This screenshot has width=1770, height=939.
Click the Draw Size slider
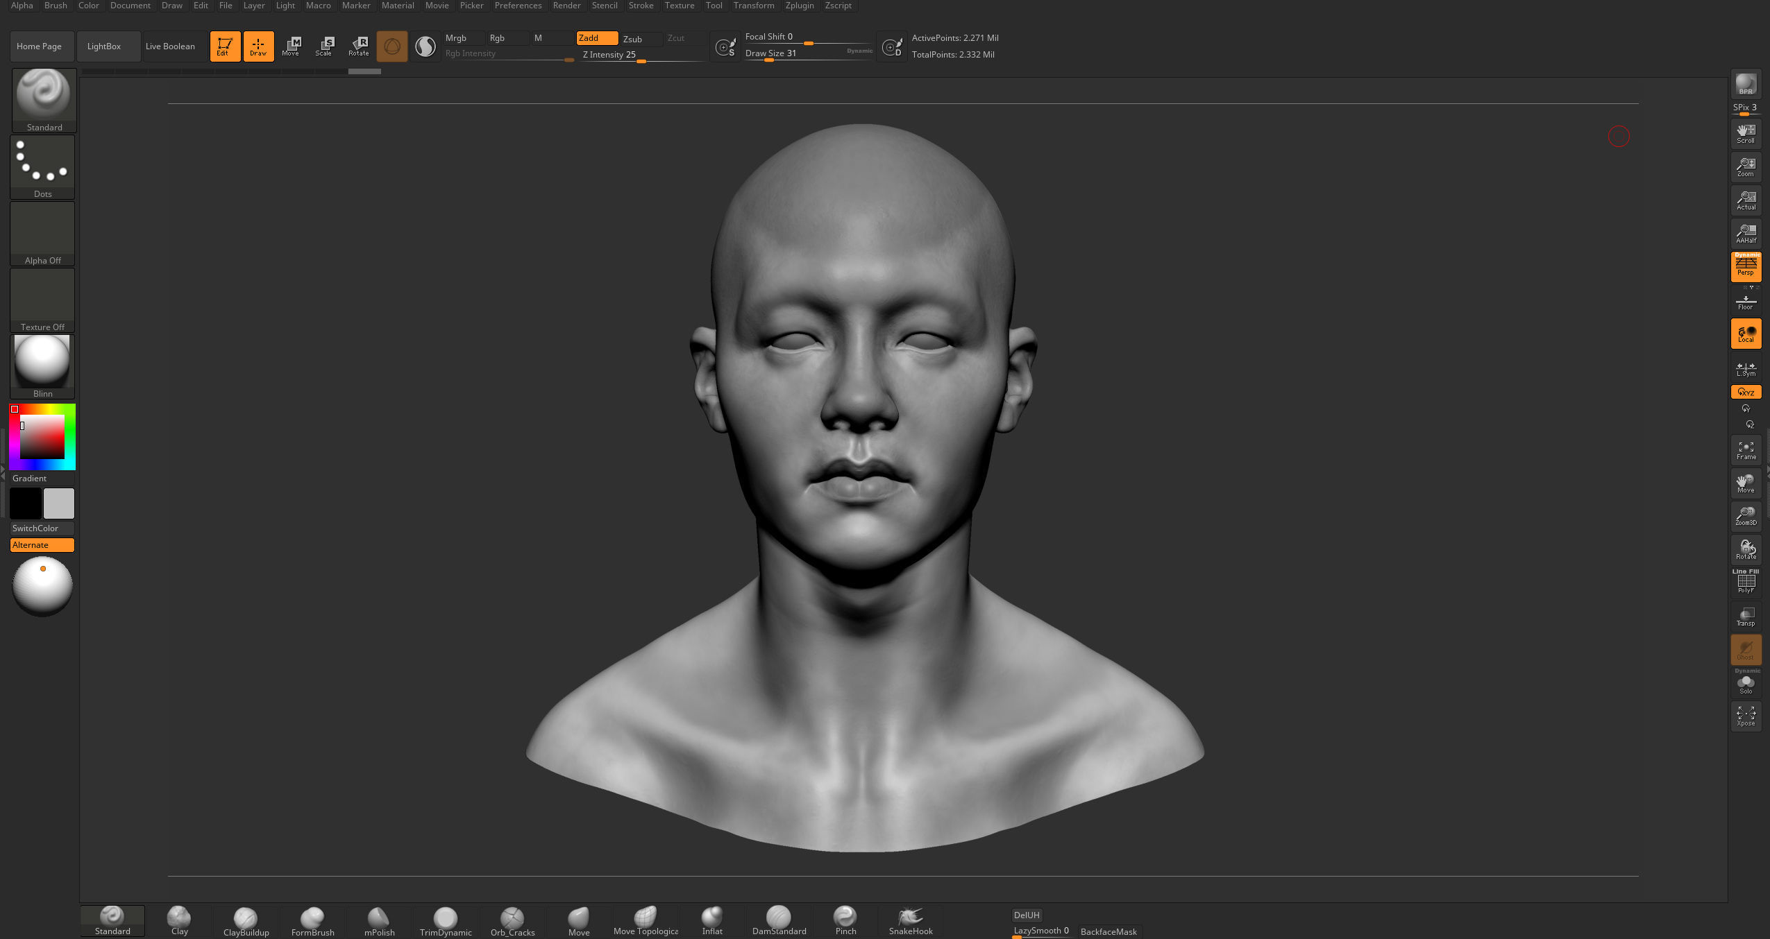coord(809,53)
